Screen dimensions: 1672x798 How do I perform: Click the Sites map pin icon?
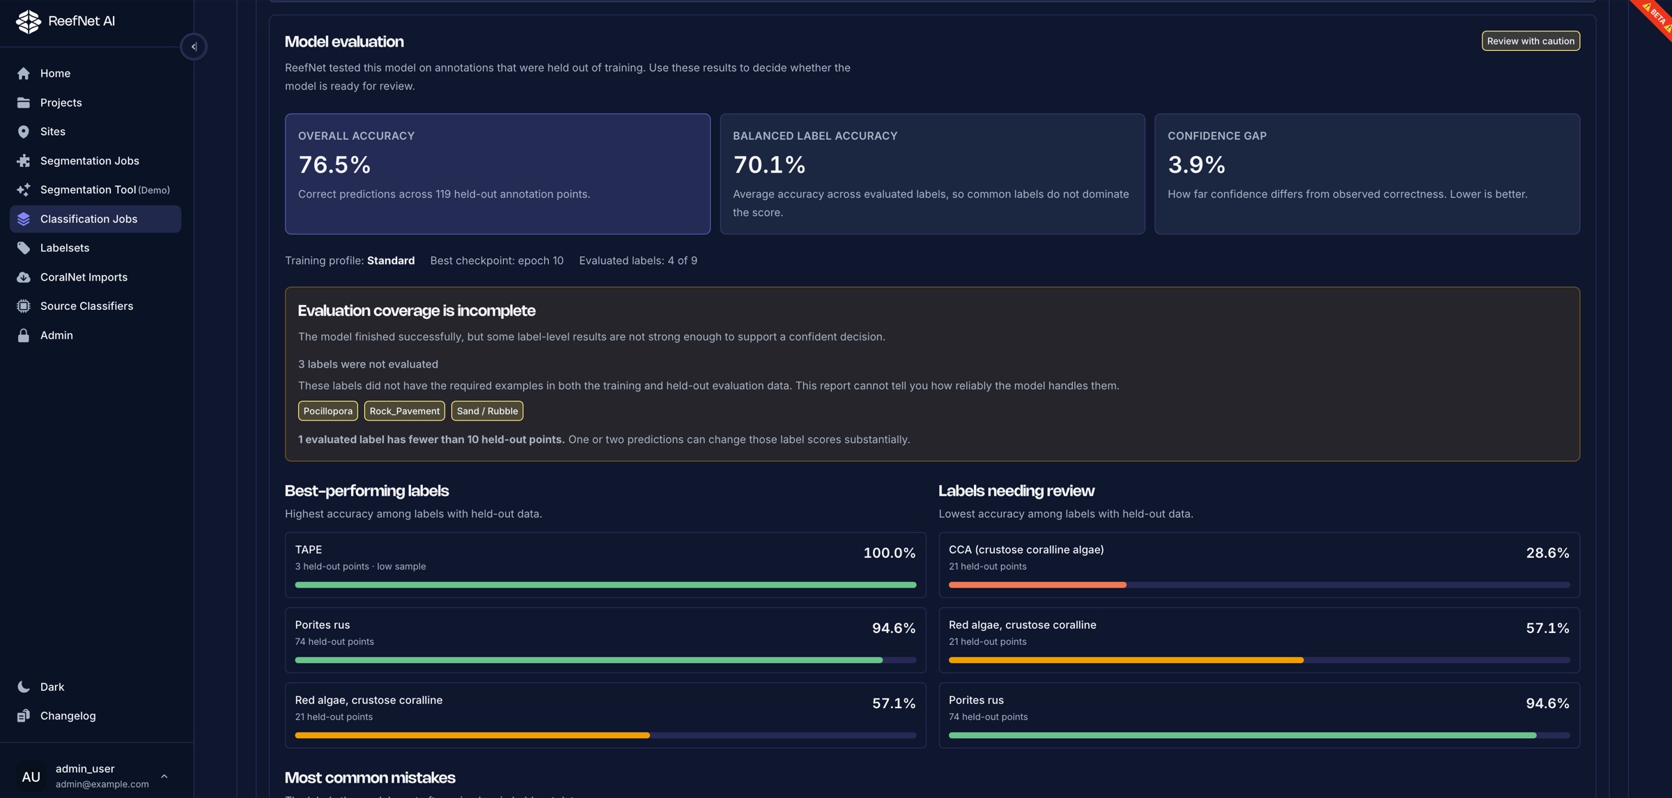(x=24, y=132)
